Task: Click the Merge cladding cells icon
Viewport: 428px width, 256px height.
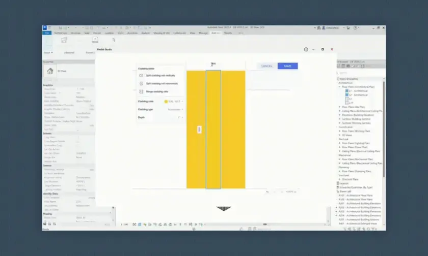Action: [x=141, y=91]
